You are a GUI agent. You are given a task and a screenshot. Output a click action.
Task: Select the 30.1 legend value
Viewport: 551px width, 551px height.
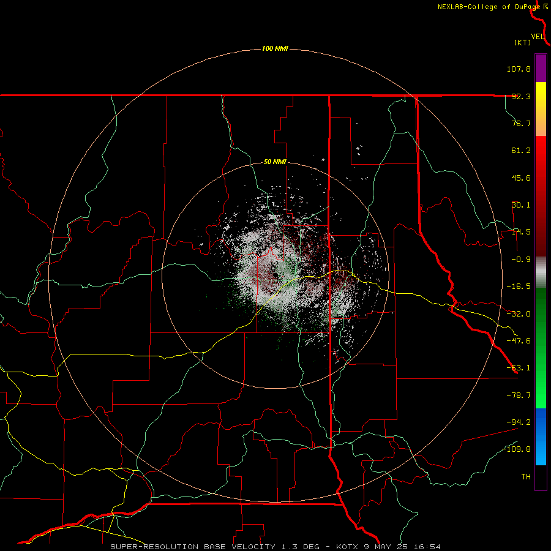coord(521,205)
